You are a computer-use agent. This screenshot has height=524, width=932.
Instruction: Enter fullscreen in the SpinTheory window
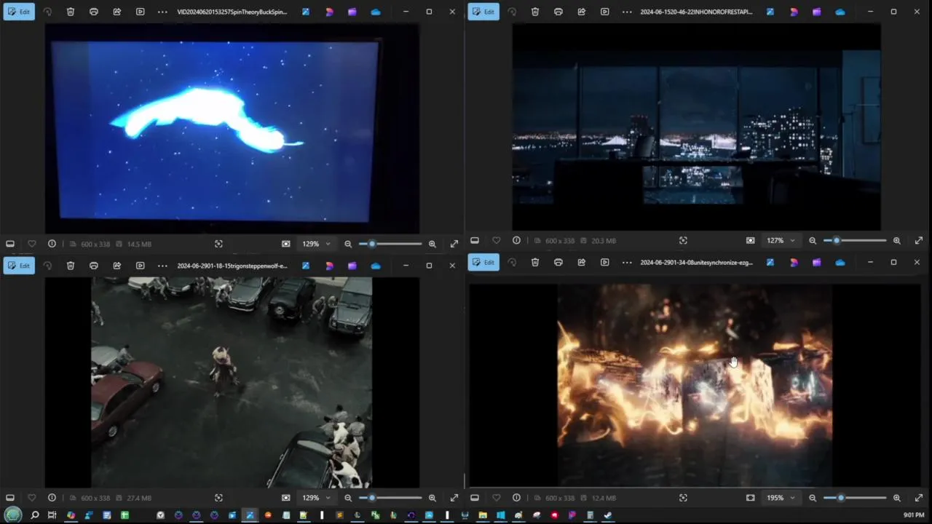point(454,244)
